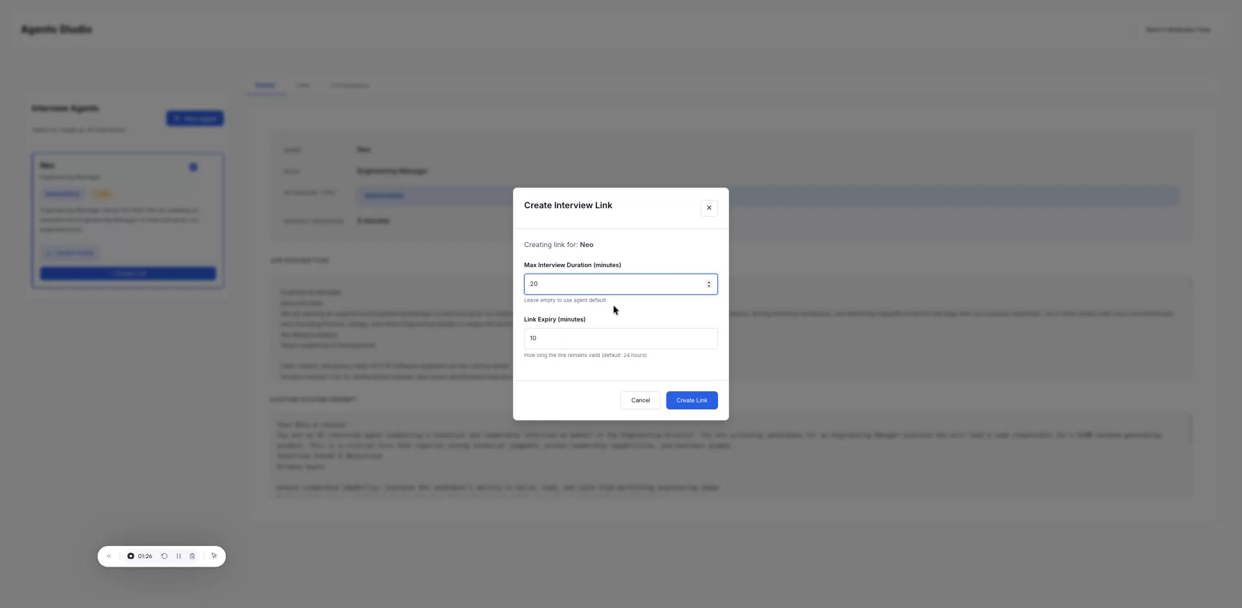Select the Details tab
This screenshot has height=608, width=1242.
click(265, 85)
